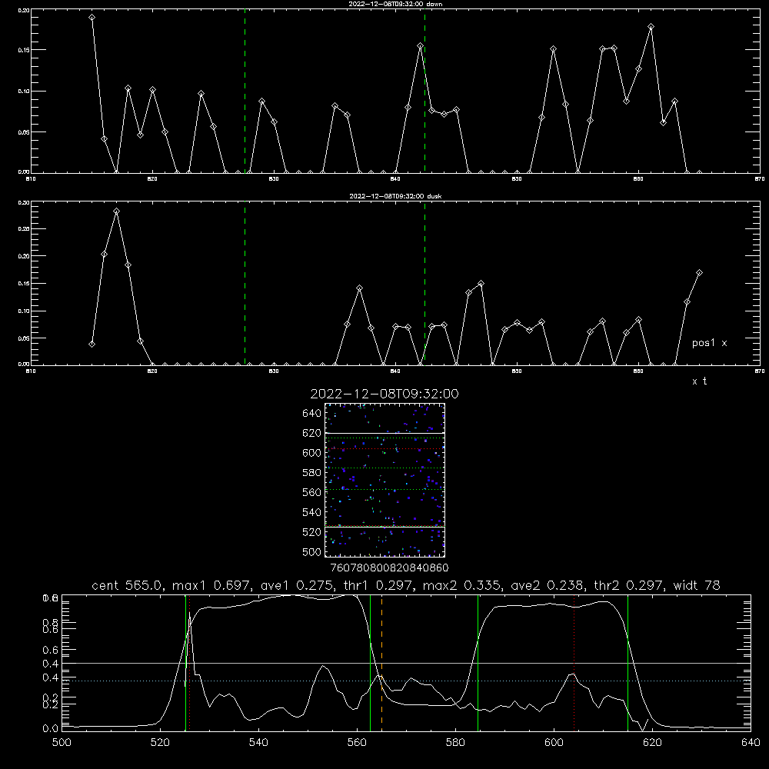Click the 520 label on the profile x-axis
769x769 pixels.
coord(160,743)
